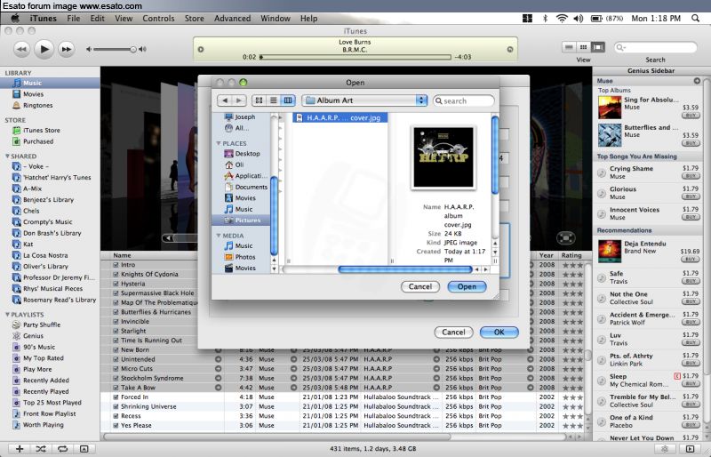Skip to the next track

click(66, 49)
